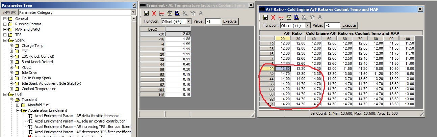The height and width of the screenshot is (137, 437).
Task: Click greyed A icon in A/F Ratio toolbar
Action: click(x=319, y=17)
